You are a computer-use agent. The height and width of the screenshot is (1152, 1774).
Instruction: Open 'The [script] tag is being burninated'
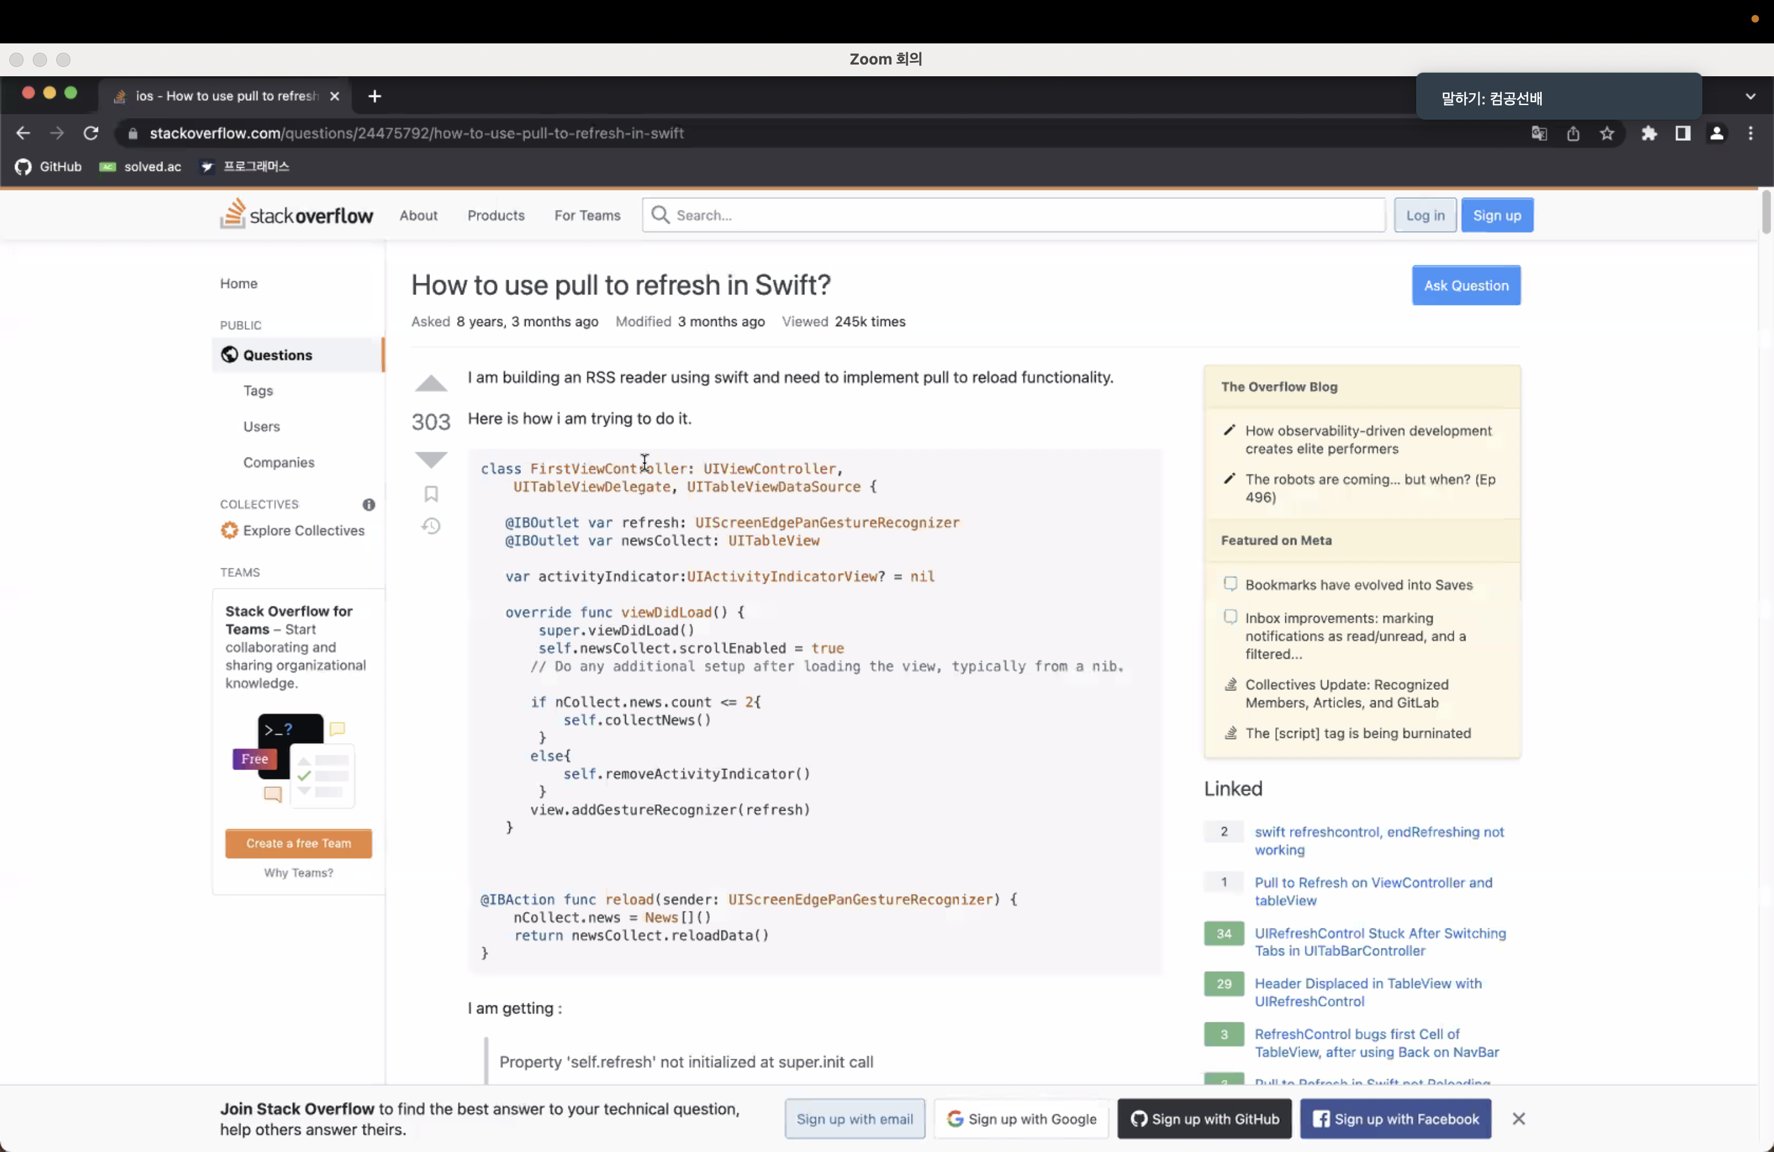[1357, 733]
